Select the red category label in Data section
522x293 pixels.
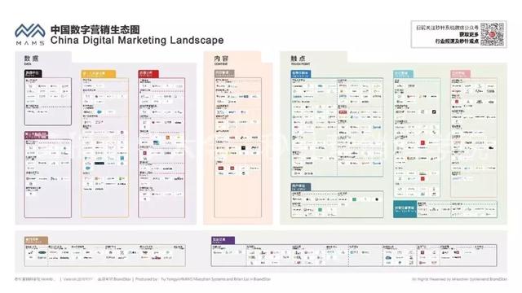click(x=148, y=74)
